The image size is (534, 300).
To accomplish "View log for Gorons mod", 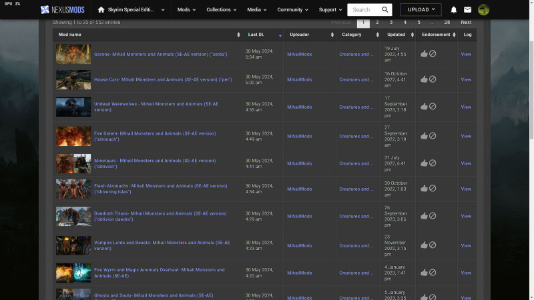I will click(466, 54).
